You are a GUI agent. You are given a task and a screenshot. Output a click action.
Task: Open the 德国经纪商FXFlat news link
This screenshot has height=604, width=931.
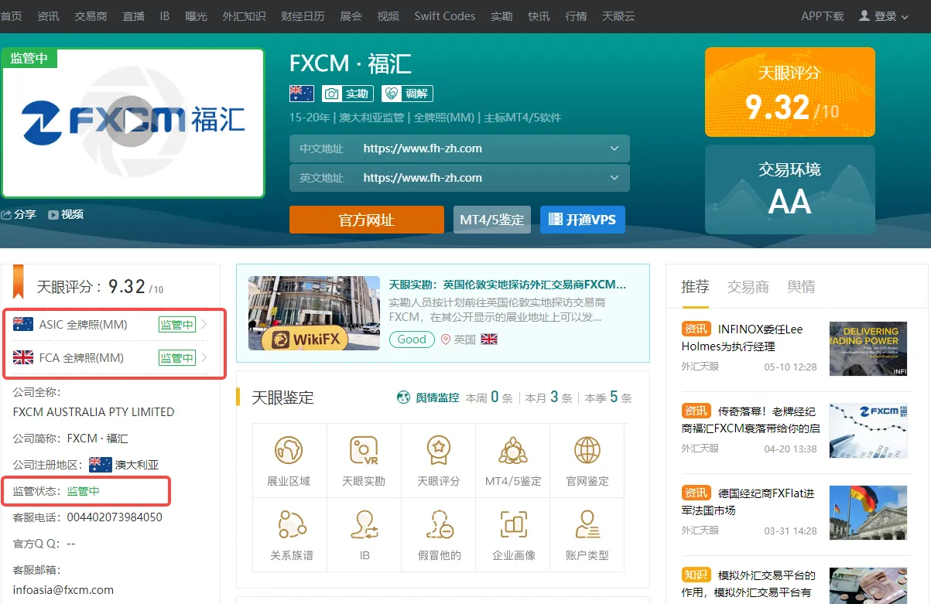748,501
